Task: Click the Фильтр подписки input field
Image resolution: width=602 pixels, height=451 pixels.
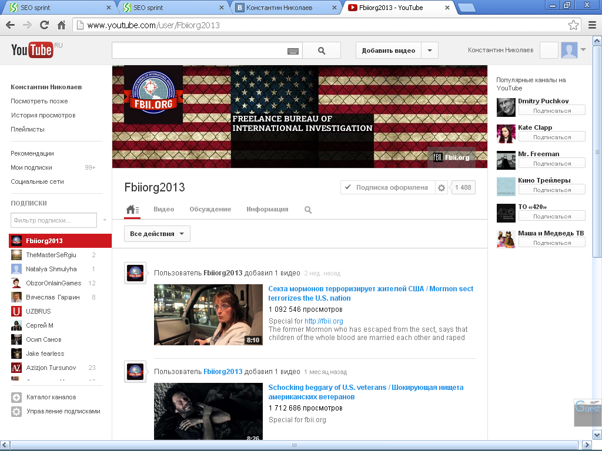Action: [x=53, y=220]
